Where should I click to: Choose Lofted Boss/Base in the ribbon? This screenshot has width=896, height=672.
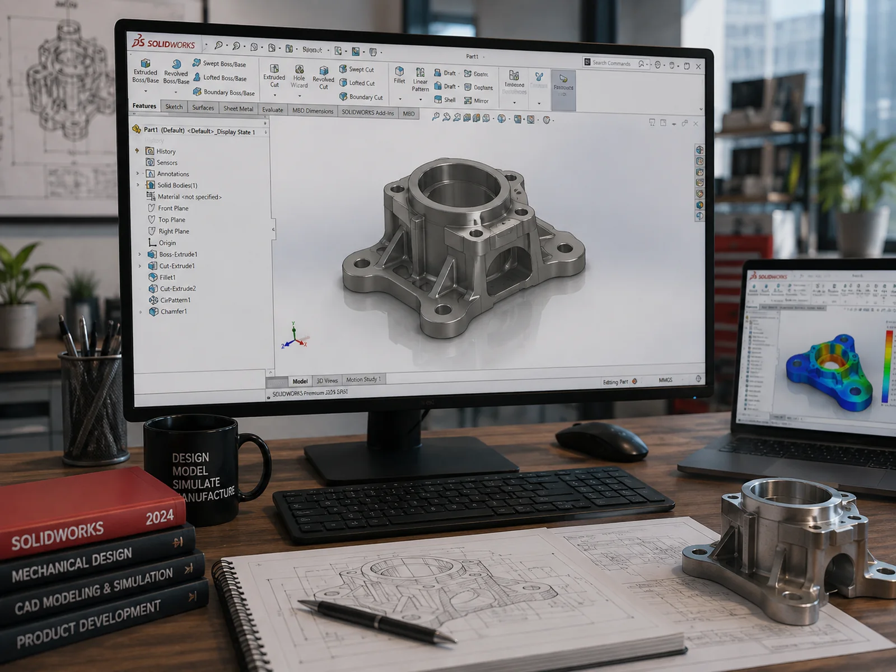tap(220, 78)
